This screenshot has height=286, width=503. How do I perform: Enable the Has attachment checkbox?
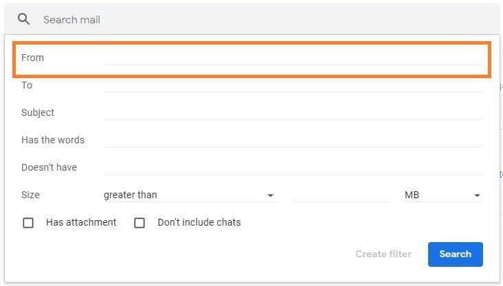[x=28, y=223]
